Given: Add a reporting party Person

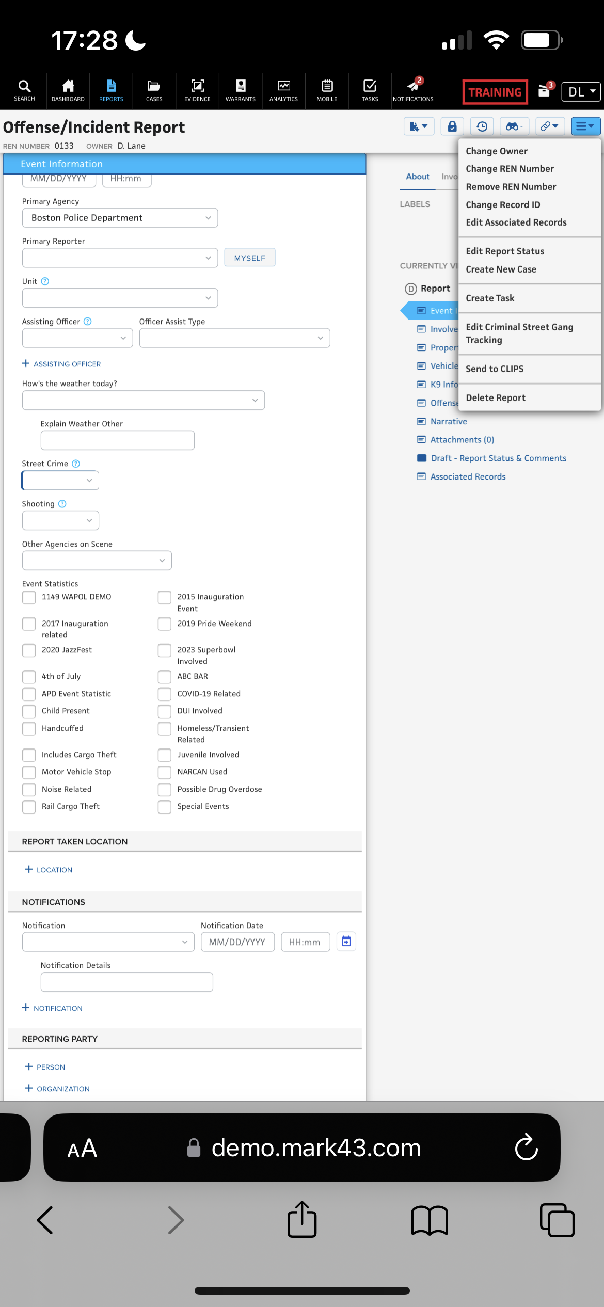Looking at the screenshot, I should coord(45,1067).
